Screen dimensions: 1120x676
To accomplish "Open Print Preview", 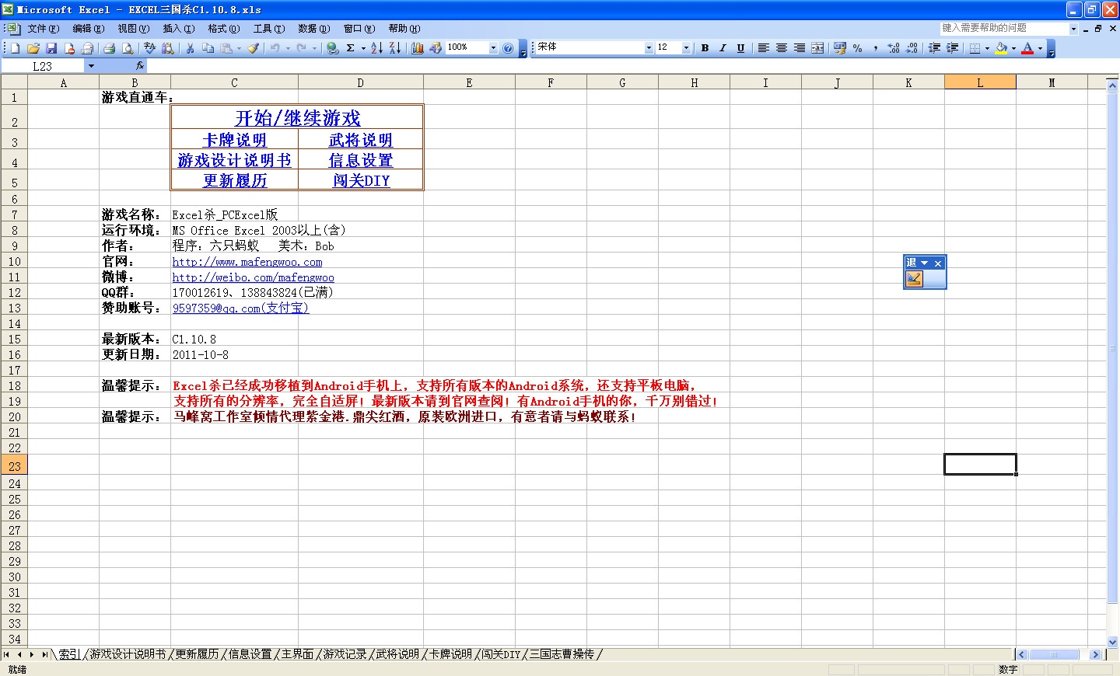I will click(128, 48).
